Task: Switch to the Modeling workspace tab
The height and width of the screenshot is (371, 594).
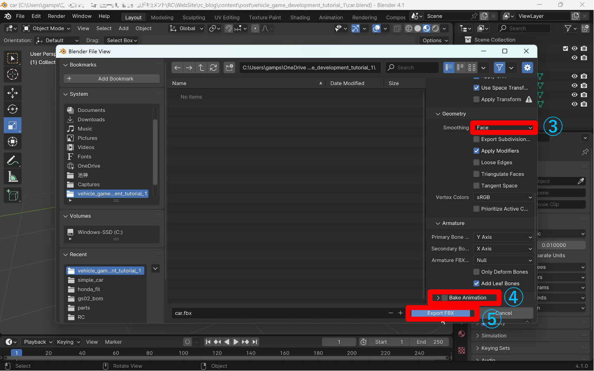Action: (x=162, y=17)
